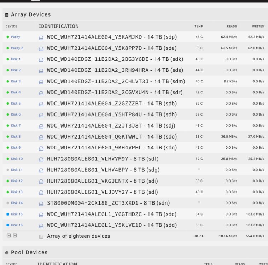Screen dimensions: 268x265
Task: Click the disk icon beside Disk 3 sdm
Action: coord(41,82)
